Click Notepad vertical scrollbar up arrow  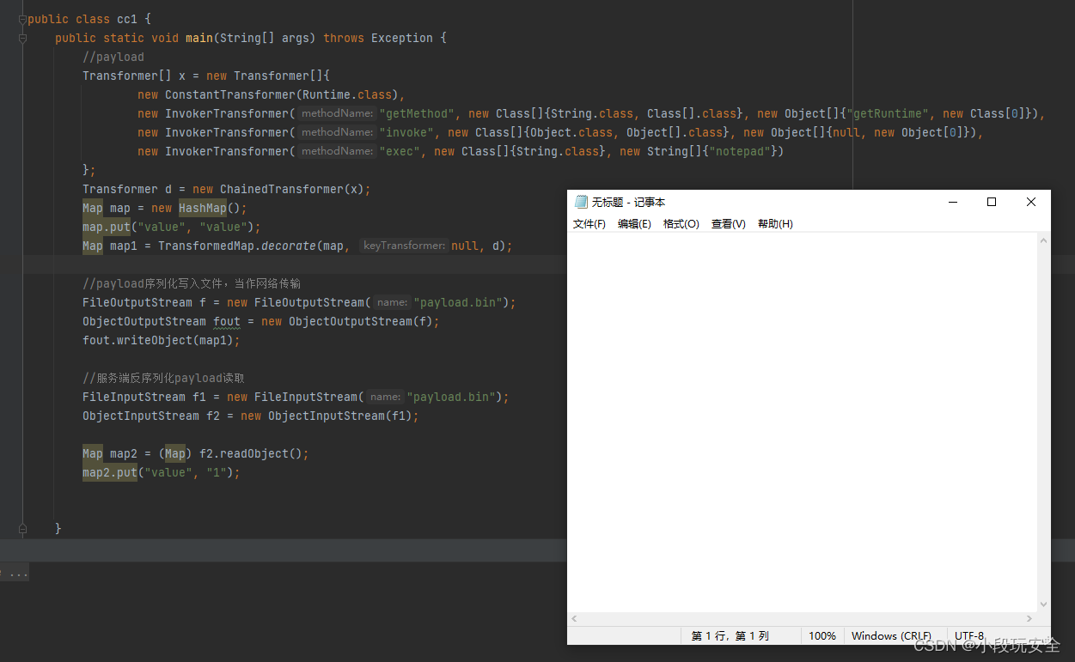(1044, 240)
